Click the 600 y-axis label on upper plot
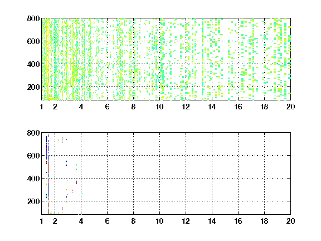 tap(33, 41)
